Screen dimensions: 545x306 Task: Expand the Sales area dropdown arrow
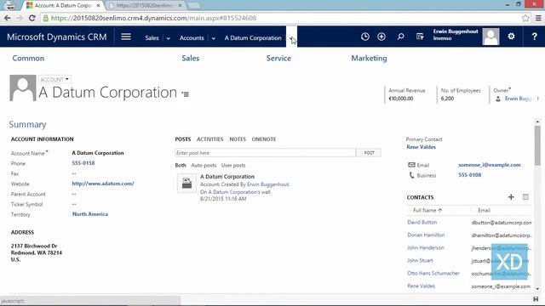click(x=169, y=38)
